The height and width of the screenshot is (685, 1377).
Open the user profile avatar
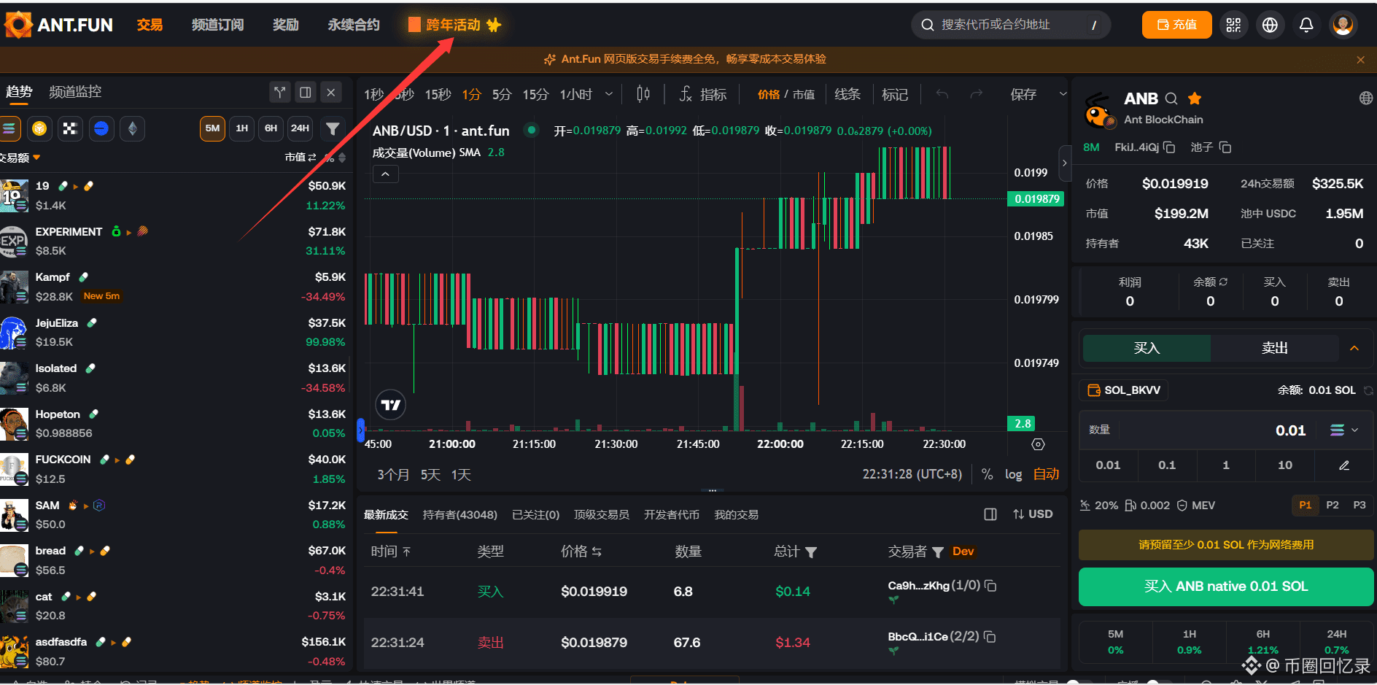(1343, 25)
